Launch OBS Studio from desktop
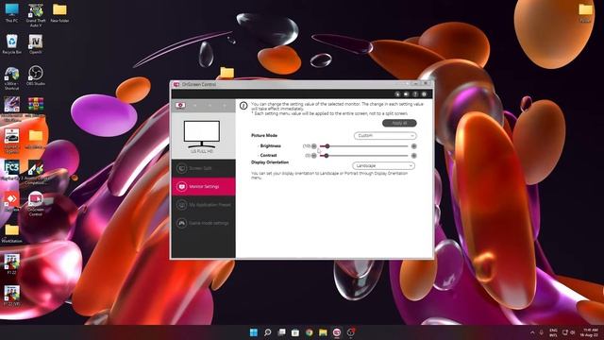This screenshot has height=340, width=604. click(x=36, y=76)
